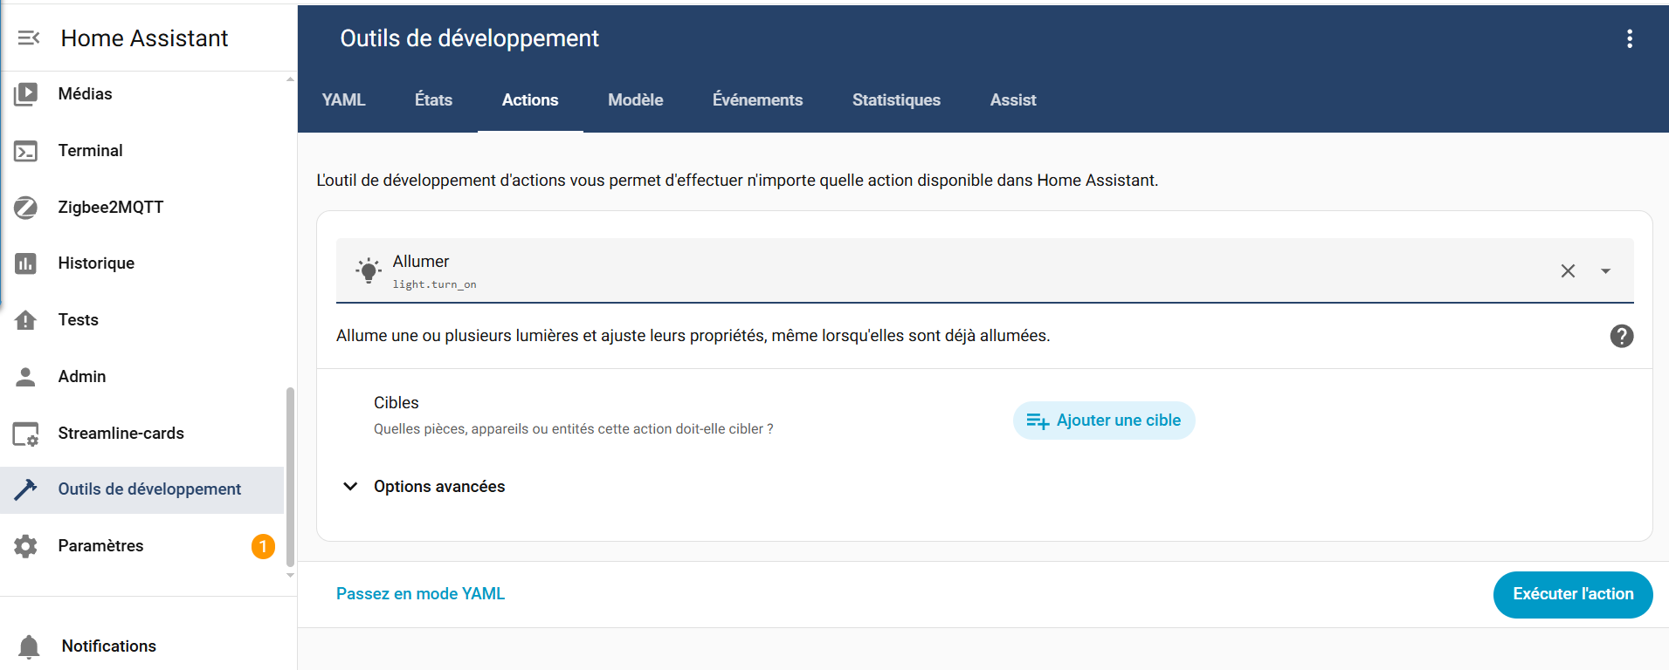
Task: Open the Streamline-cards dashboard icon
Action: coord(26,434)
